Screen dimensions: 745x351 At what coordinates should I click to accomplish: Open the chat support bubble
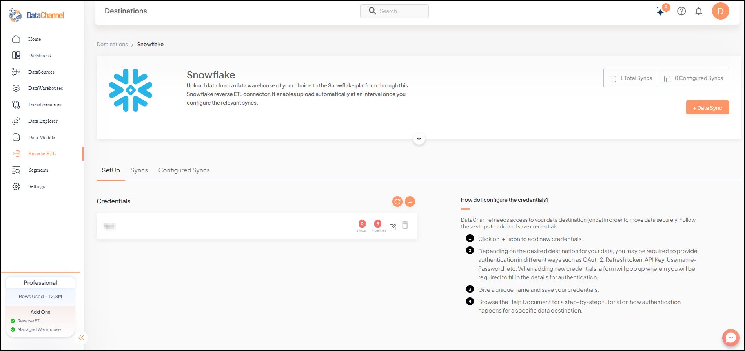click(731, 337)
